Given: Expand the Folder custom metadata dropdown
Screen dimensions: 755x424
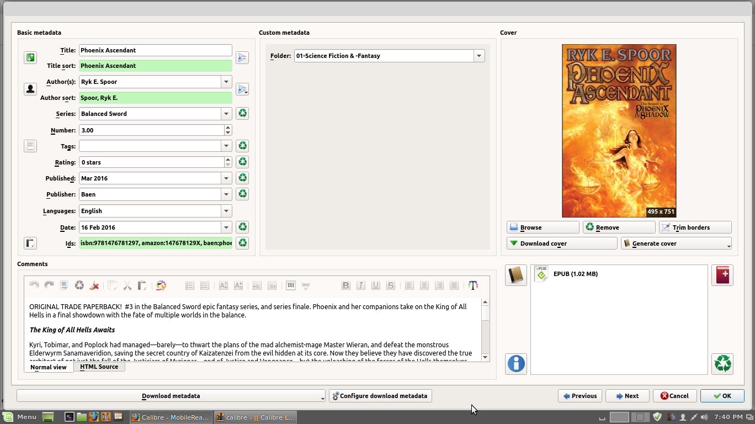Looking at the screenshot, I should (x=479, y=56).
